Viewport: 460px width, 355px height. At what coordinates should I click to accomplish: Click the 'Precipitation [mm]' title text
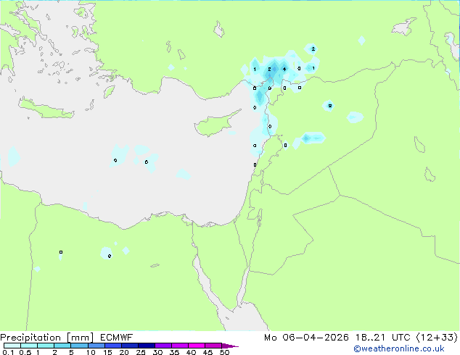[47, 338]
